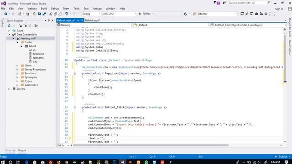This screenshot has width=292, height=164.
Task: Select the learning.mdf database node
Action: pos(28,38)
